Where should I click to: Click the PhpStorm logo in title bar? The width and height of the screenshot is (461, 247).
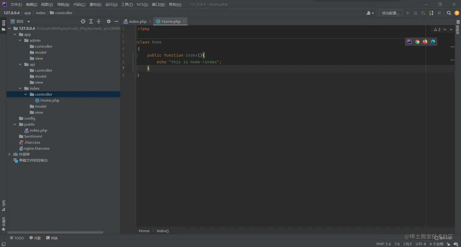coord(5,4)
